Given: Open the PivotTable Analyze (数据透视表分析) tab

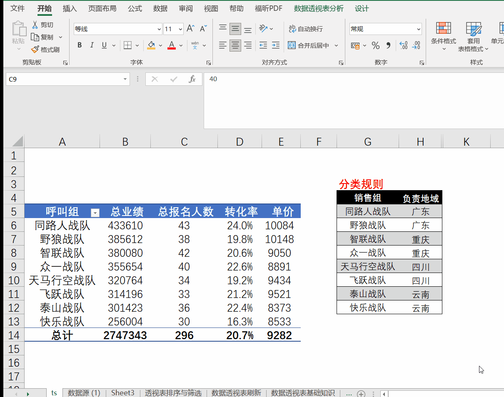Looking at the screenshot, I should point(319,8).
